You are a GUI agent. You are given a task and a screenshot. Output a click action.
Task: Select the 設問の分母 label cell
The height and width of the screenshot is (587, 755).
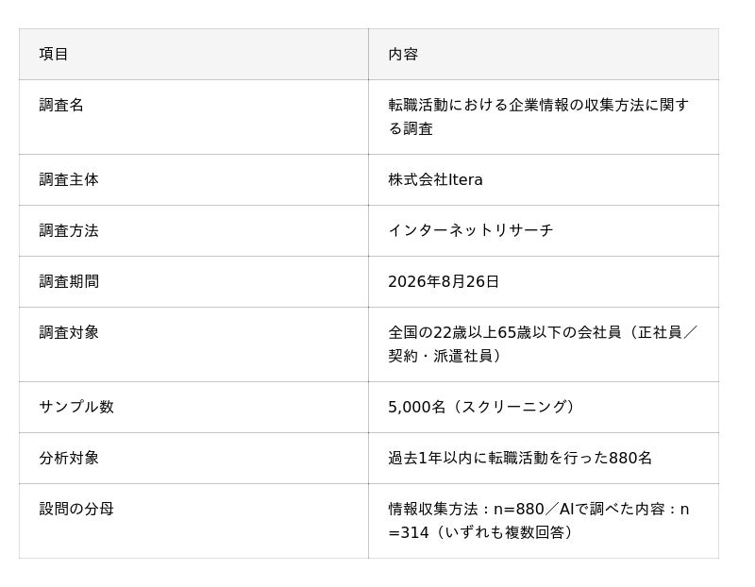(x=76, y=509)
